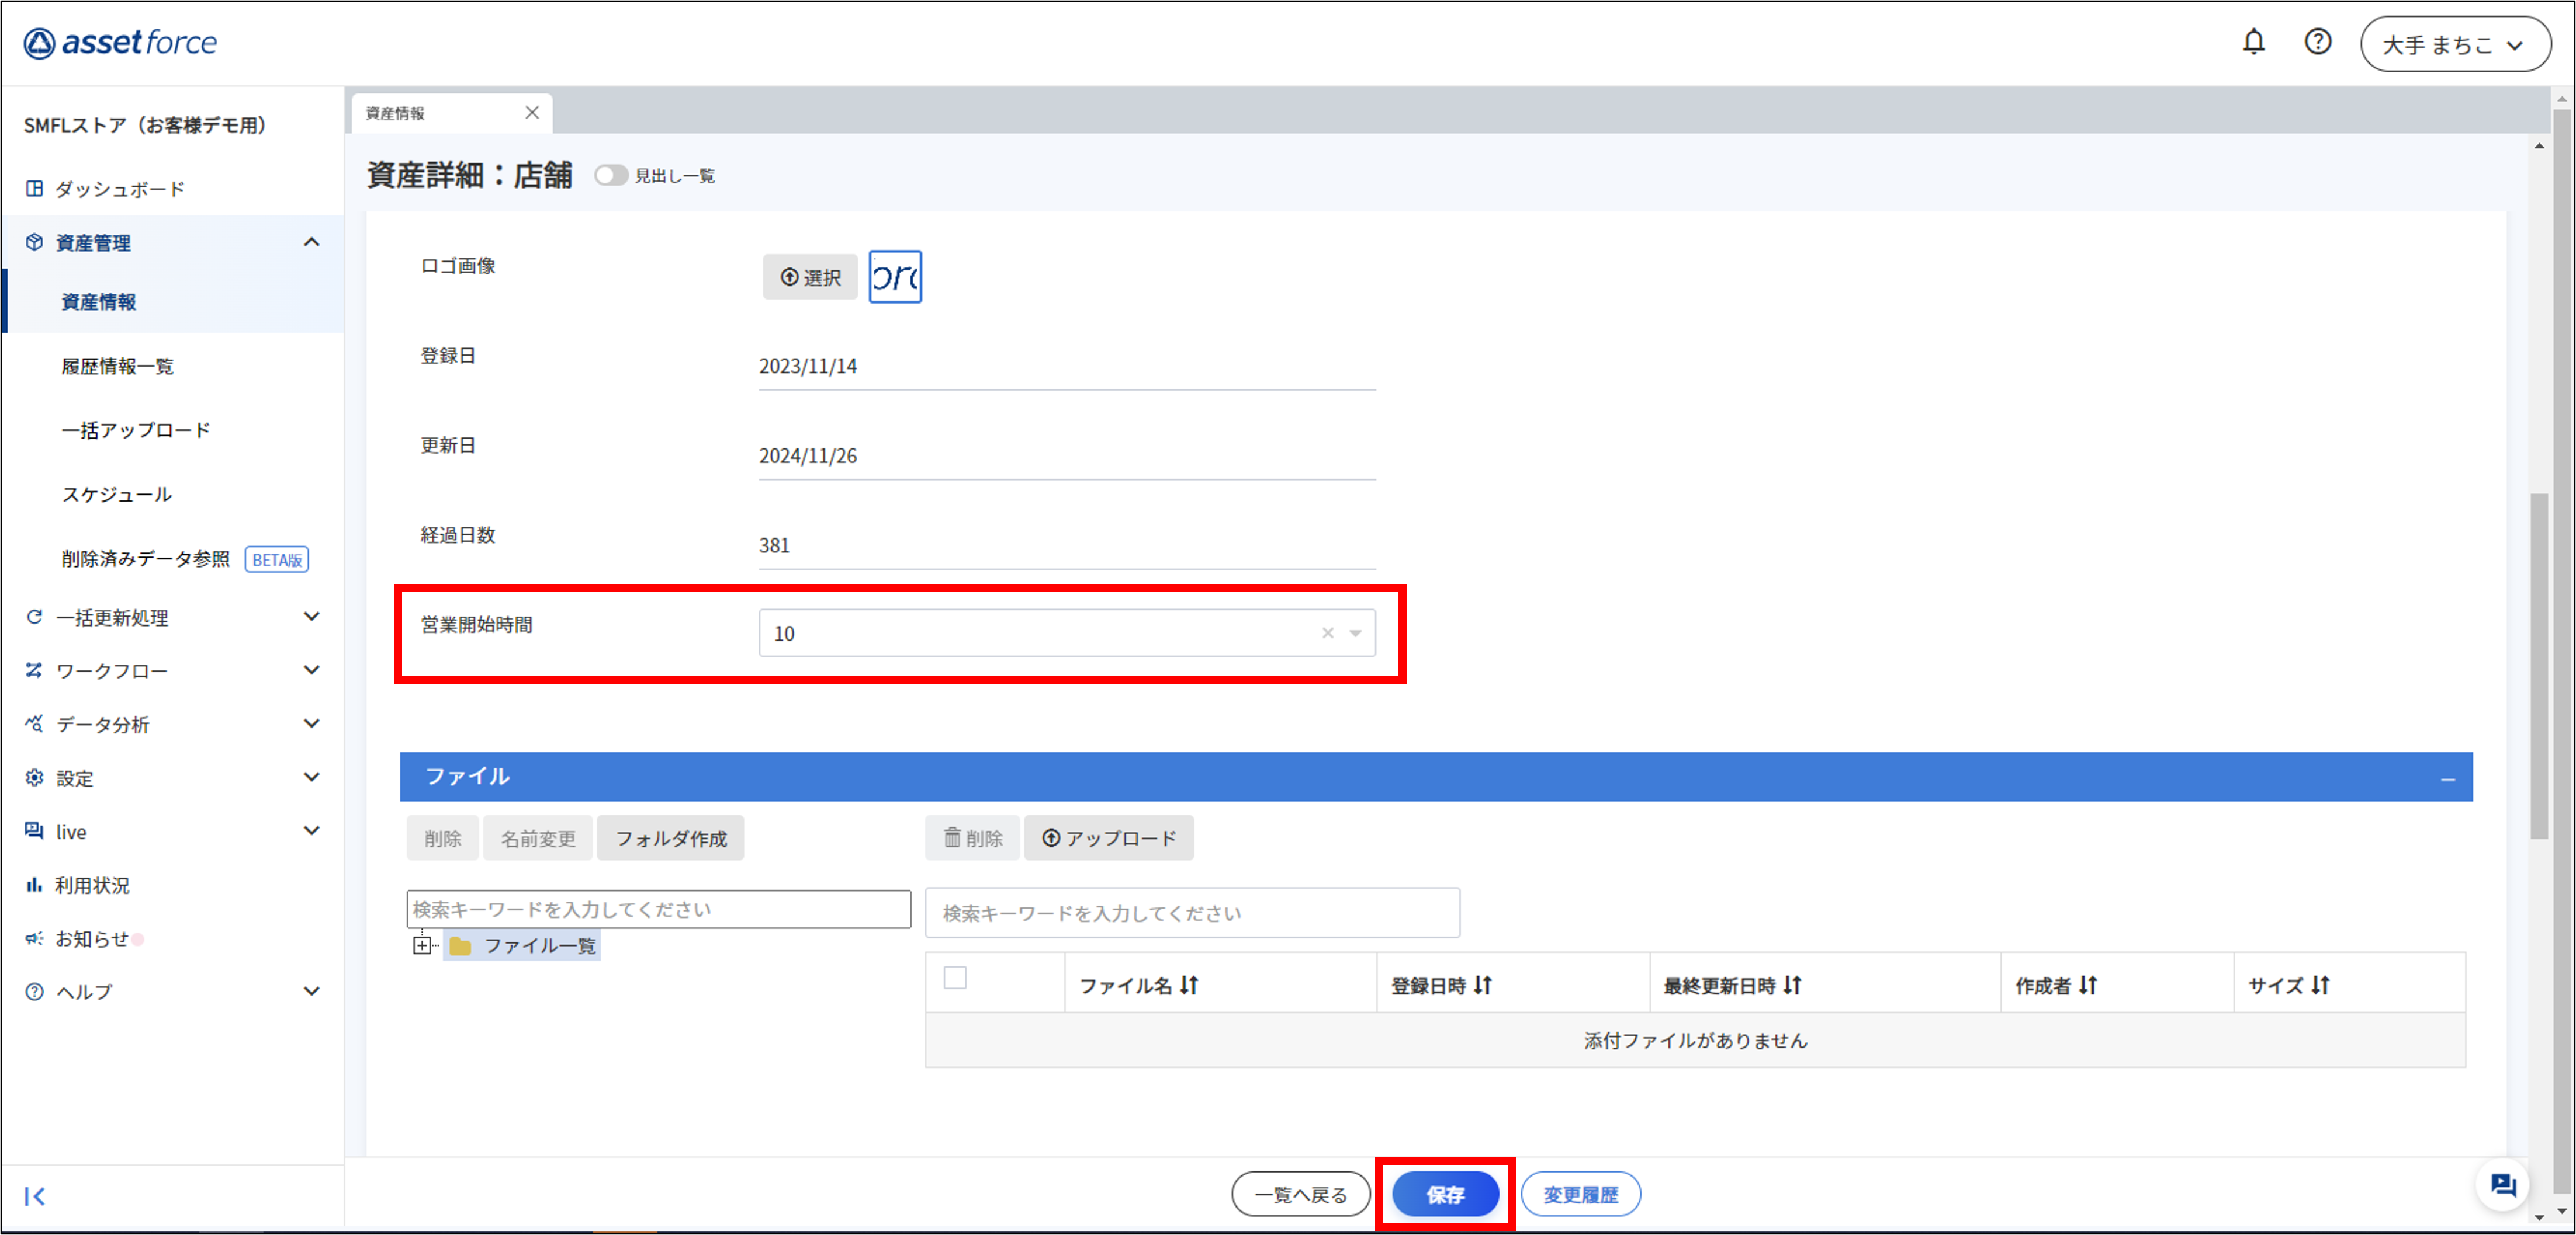Open 設定 via the gear icon
The height and width of the screenshot is (1235, 2576).
pyautogui.click(x=33, y=777)
